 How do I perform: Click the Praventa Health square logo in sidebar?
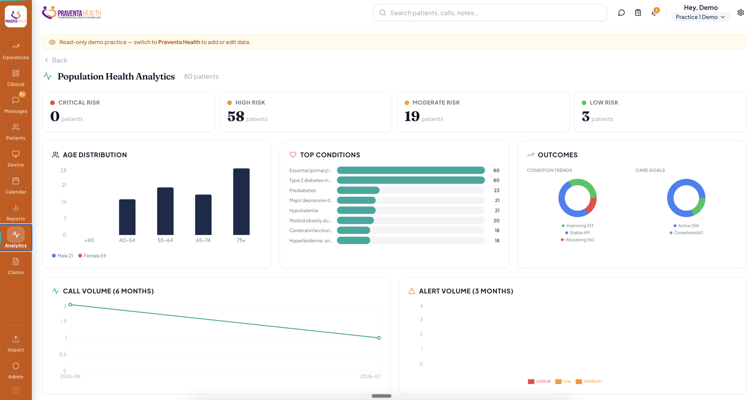16,16
